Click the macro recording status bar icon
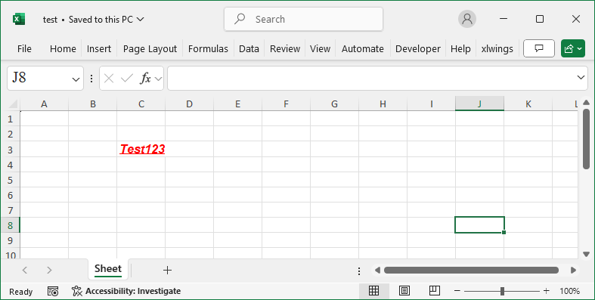The width and height of the screenshot is (595, 300). (53, 291)
